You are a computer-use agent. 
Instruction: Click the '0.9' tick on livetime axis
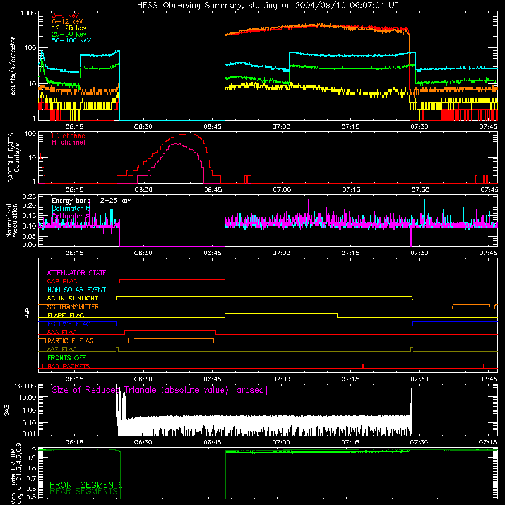coord(31,458)
